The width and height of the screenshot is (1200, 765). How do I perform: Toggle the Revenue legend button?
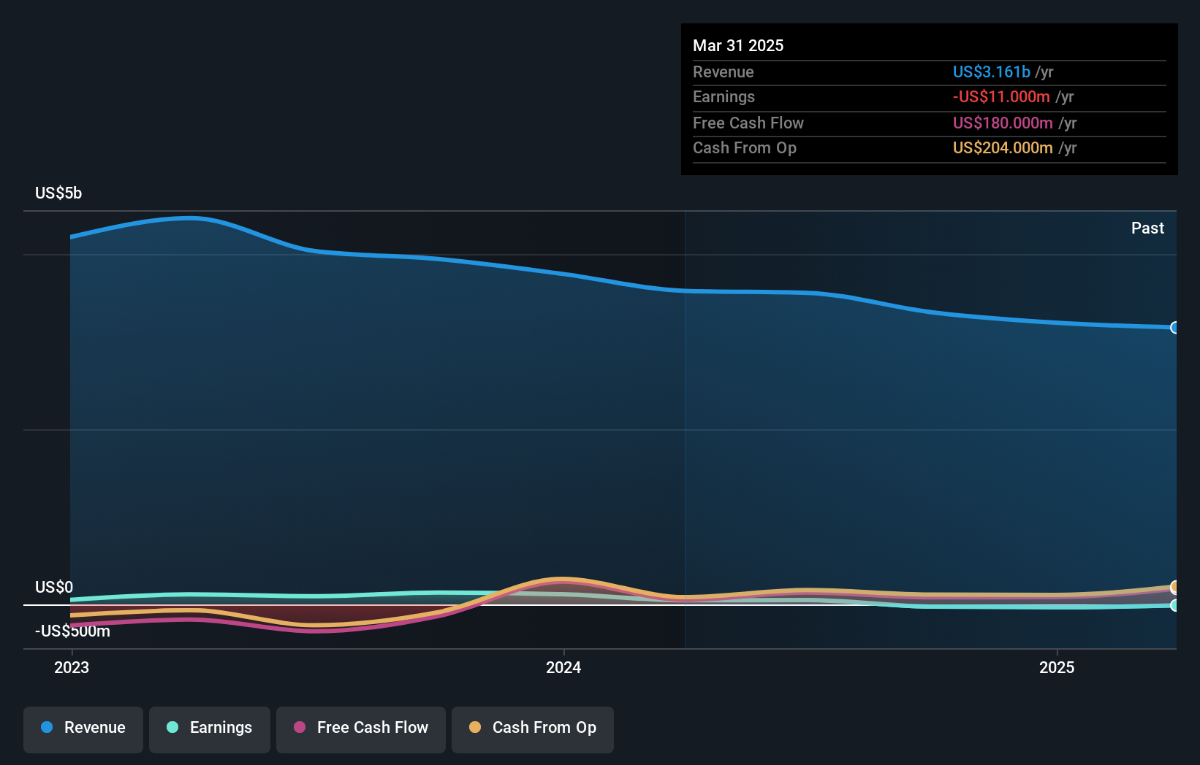(83, 729)
